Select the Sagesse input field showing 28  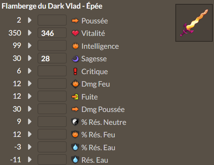tap(52, 58)
